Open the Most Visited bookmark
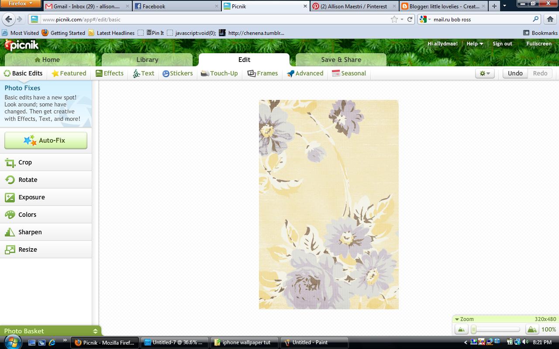Image resolution: width=559 pixels, height=349 pixels. click(x=21, y=33)
